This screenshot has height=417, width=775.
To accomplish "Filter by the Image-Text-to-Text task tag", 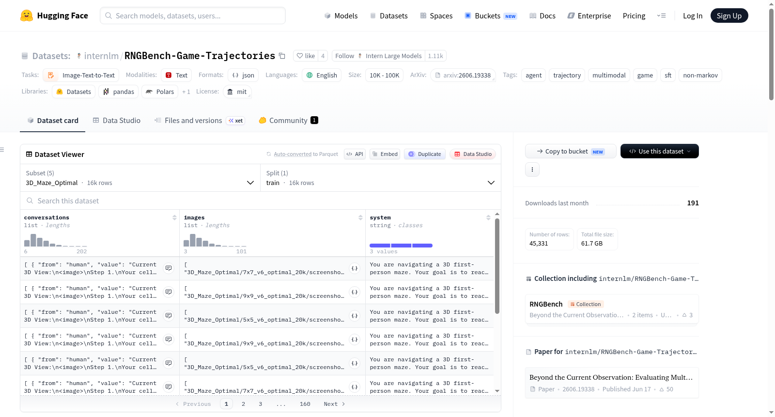I will (81, 75).
